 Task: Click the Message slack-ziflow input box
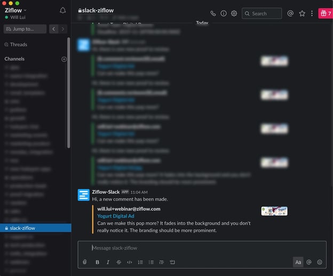(202, 248)
